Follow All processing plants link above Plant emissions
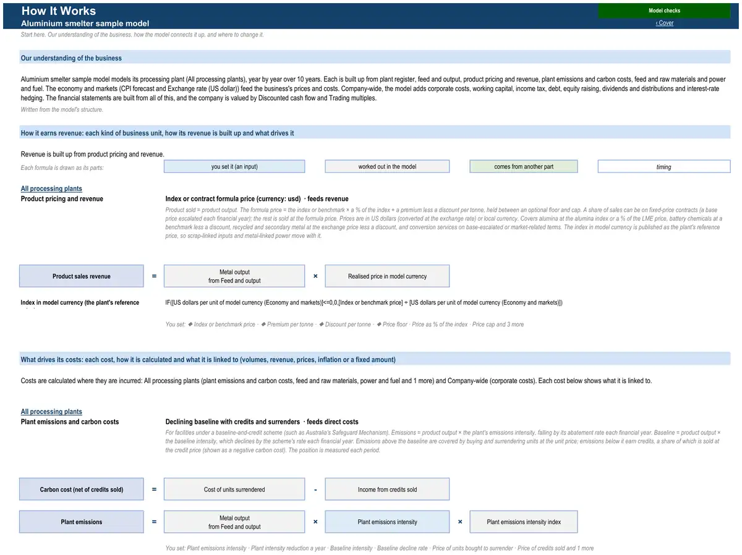The height and width of the screenshot is (555, 742). point(51,412)
